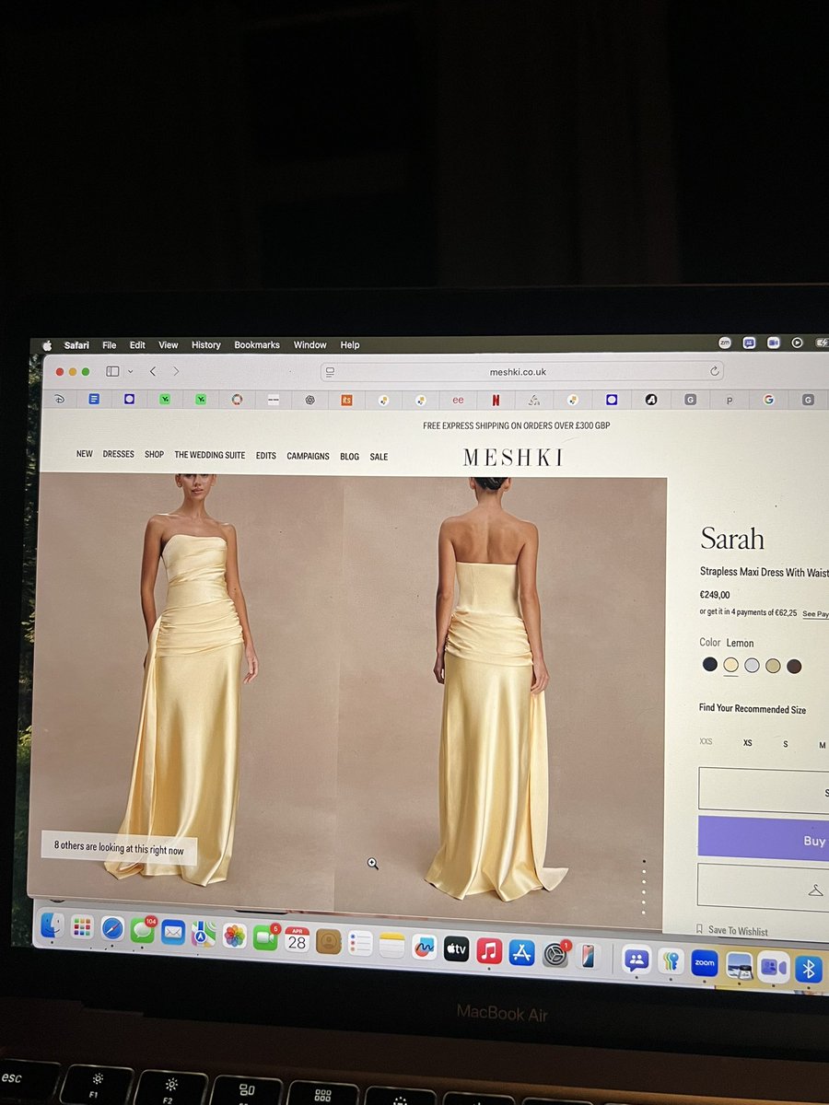Open Messages from the dock
829x1105 pixels.
coord(142,930)
